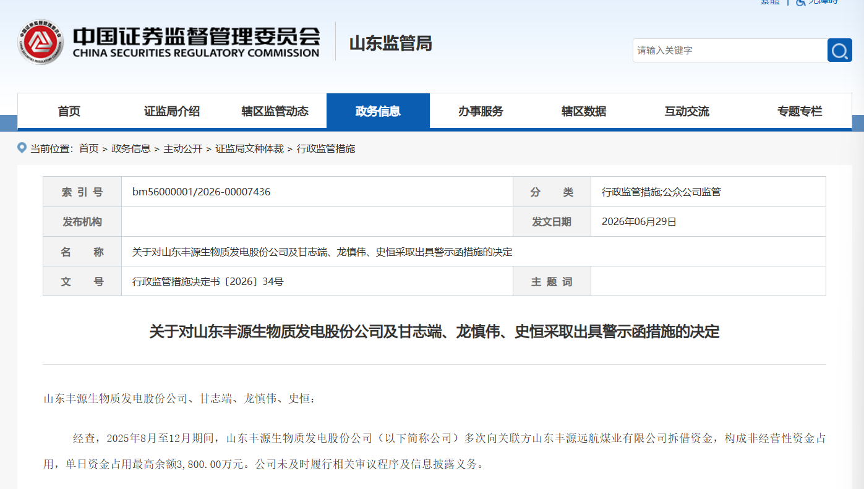Open the 证监局介绍 navigation tab

click(172, 111)
